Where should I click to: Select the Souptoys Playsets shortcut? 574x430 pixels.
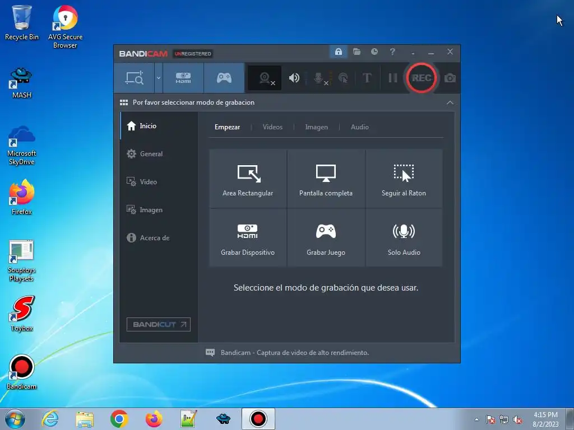coord(22,261)
